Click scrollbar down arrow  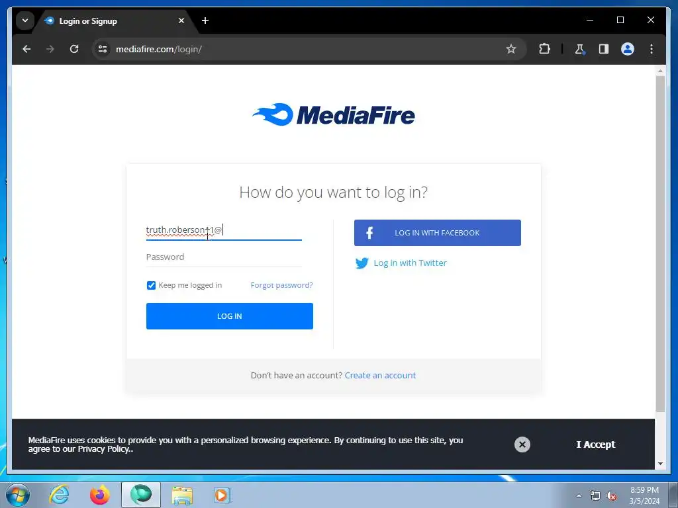coord(660,464)
